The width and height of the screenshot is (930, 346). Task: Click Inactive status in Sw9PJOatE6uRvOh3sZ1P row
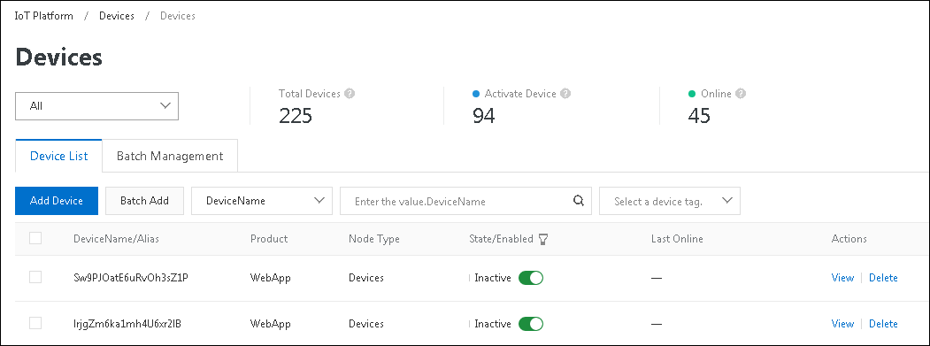point(492,278)
